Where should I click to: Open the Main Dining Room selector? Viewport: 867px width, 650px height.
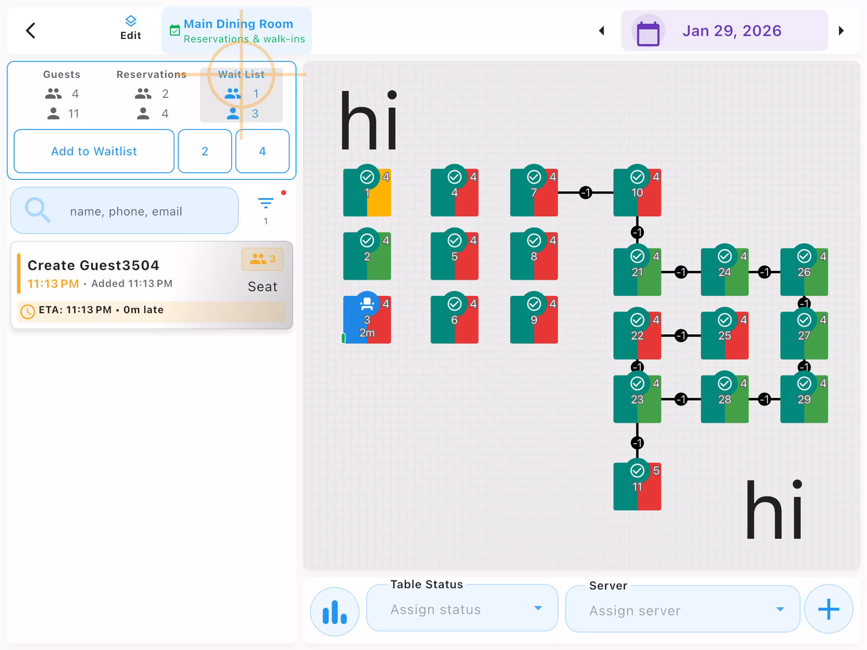tap(237, 31)
